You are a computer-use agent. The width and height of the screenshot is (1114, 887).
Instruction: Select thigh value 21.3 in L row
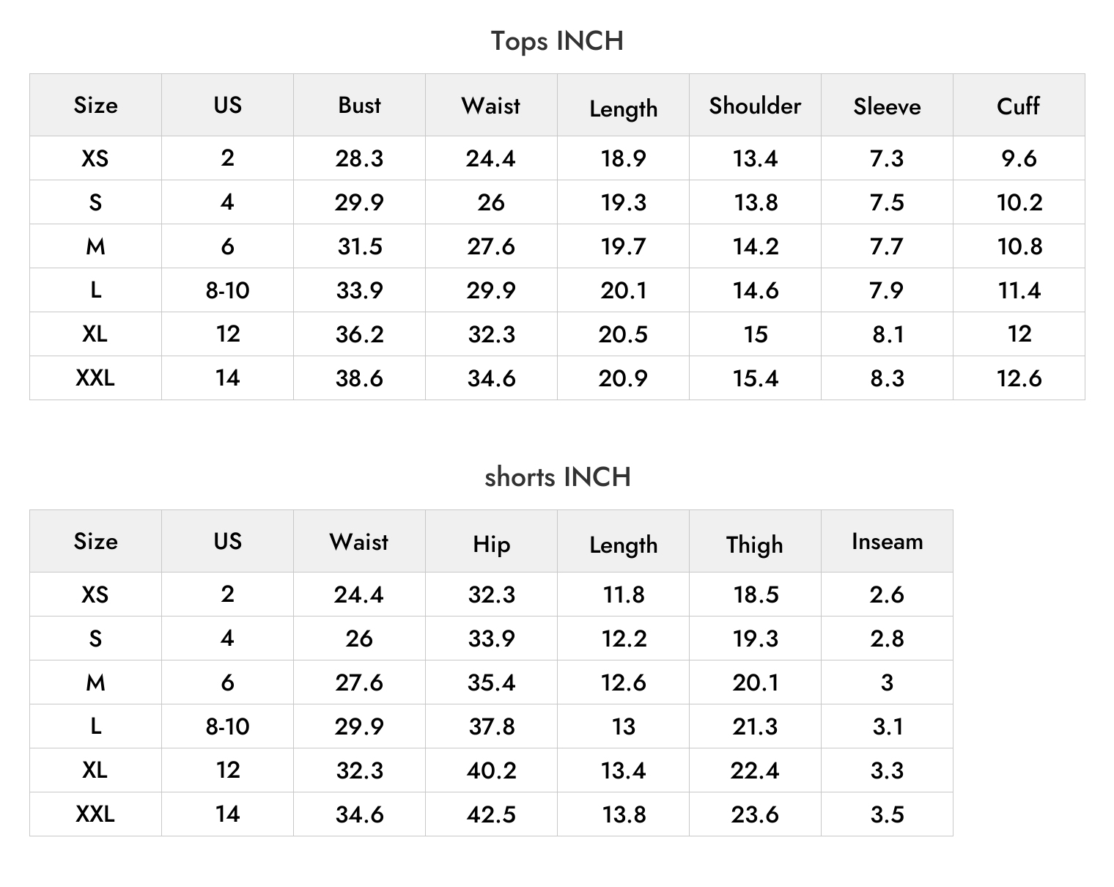[755, 726]
